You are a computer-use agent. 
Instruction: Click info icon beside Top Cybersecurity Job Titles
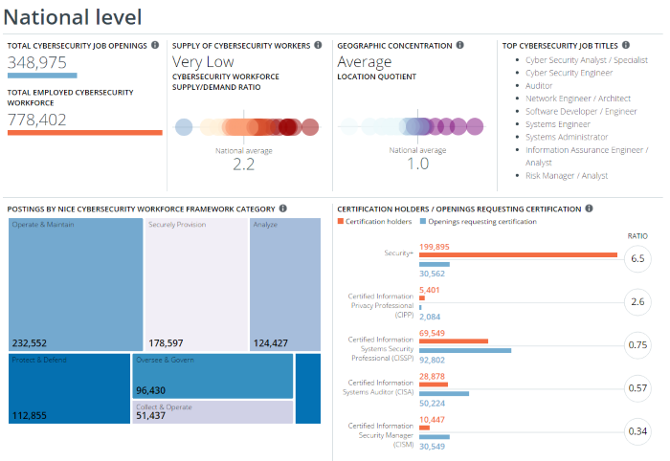[626, 45]
